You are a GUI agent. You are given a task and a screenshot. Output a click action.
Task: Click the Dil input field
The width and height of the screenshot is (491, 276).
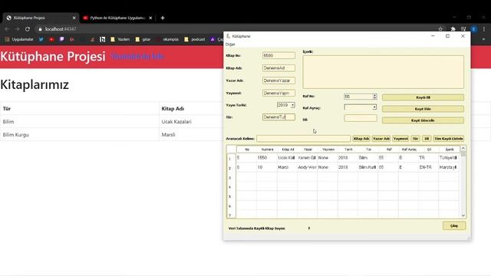click(360, 118)
